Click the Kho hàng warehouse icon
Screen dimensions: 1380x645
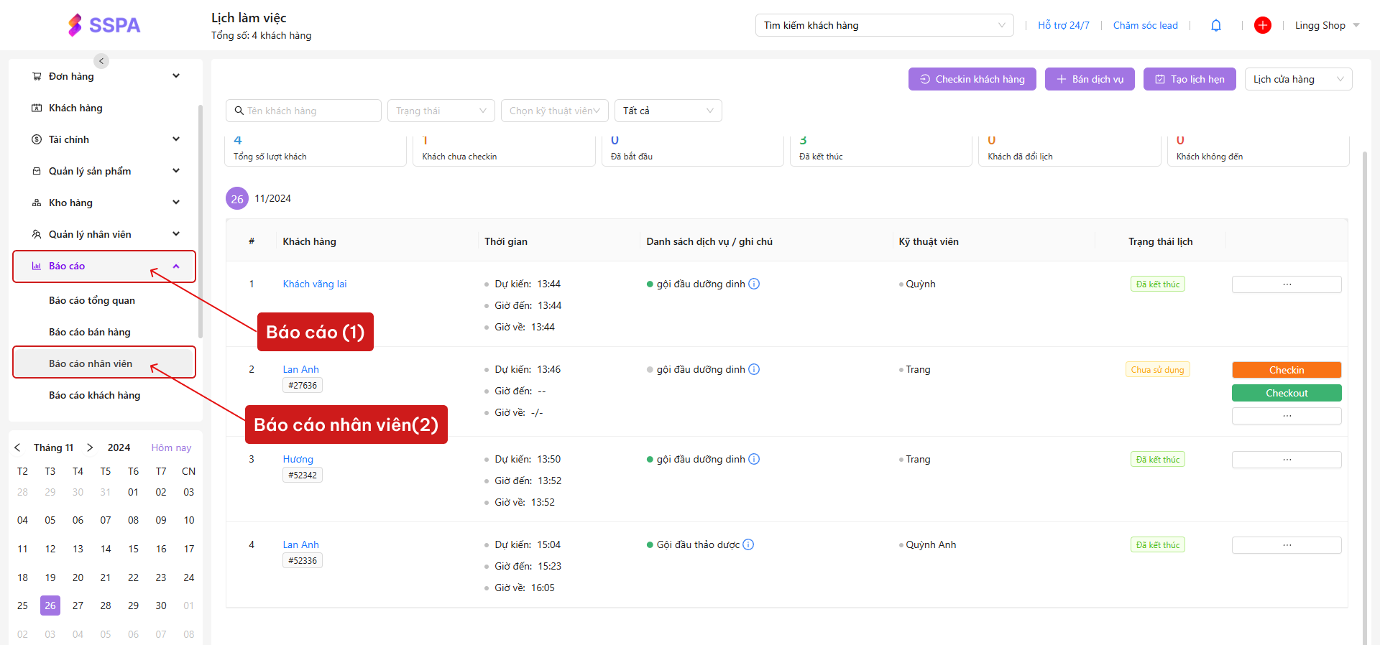pos(37,203)
